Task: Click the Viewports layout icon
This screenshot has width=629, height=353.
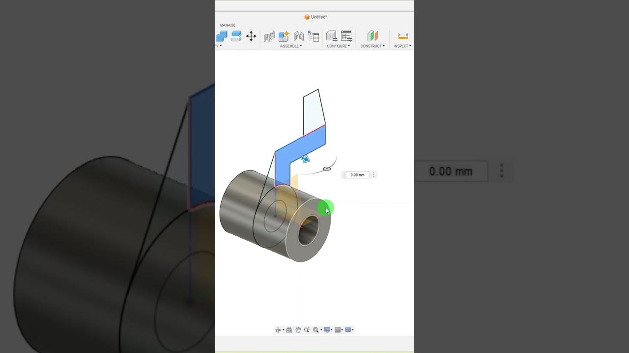Action: pos(348,330)
